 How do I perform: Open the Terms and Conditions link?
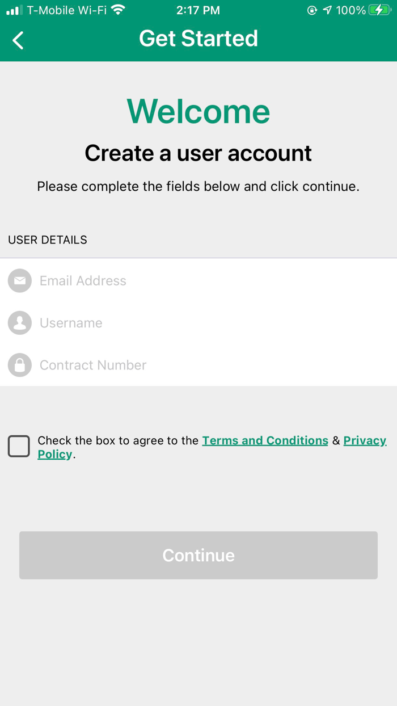pyautogui.click(x=265, y=440)
